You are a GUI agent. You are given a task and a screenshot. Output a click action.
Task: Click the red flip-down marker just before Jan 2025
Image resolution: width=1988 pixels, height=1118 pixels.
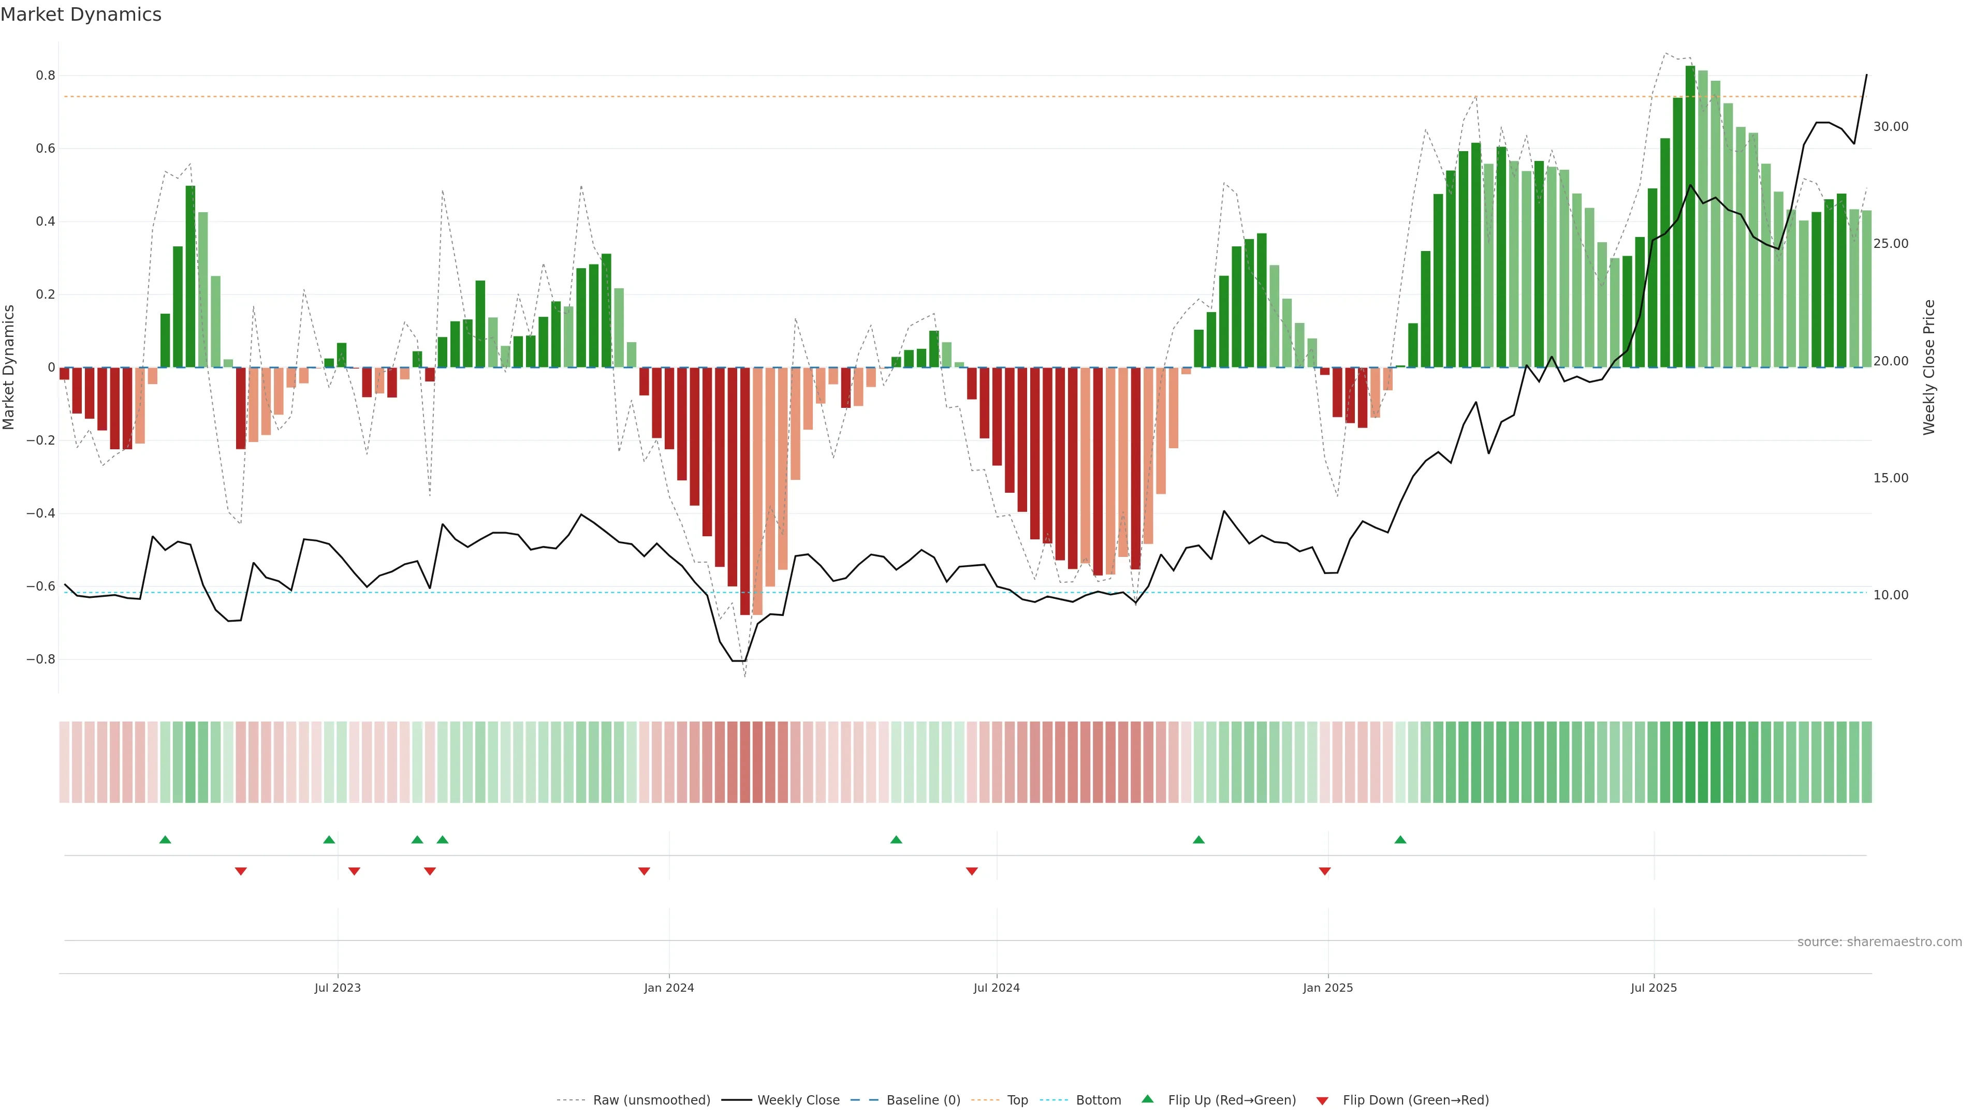1324,871
